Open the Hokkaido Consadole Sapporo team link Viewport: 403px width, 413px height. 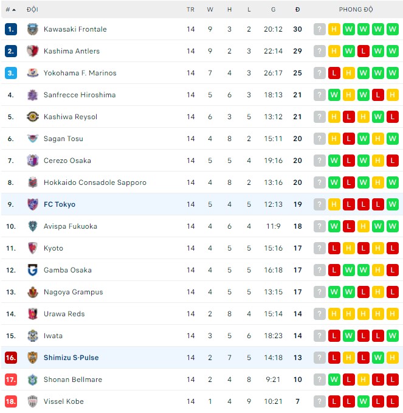pyautogui.click(x=95, y=182)
